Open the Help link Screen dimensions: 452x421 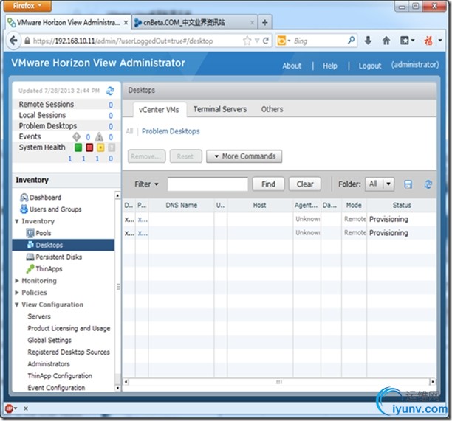click(x=330, y=66)
